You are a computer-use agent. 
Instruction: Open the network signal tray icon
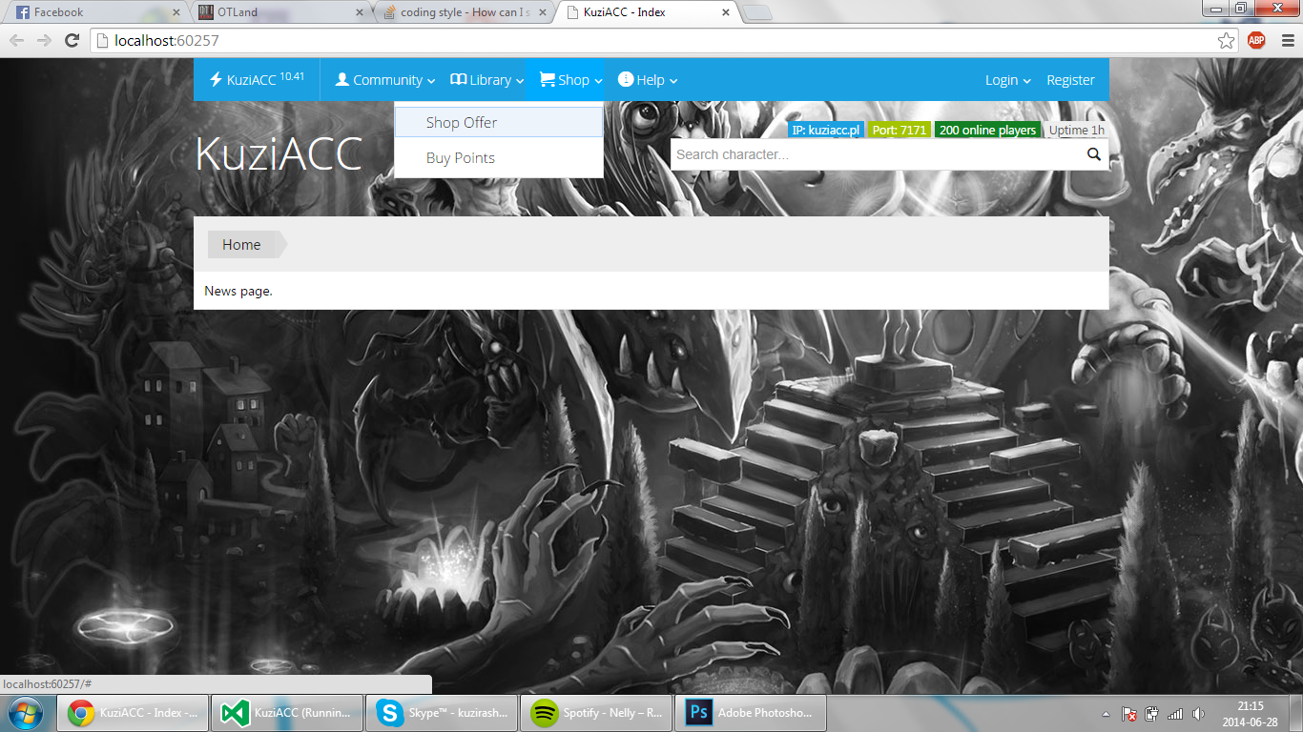pyautogui.click(x=1175, y=713)
